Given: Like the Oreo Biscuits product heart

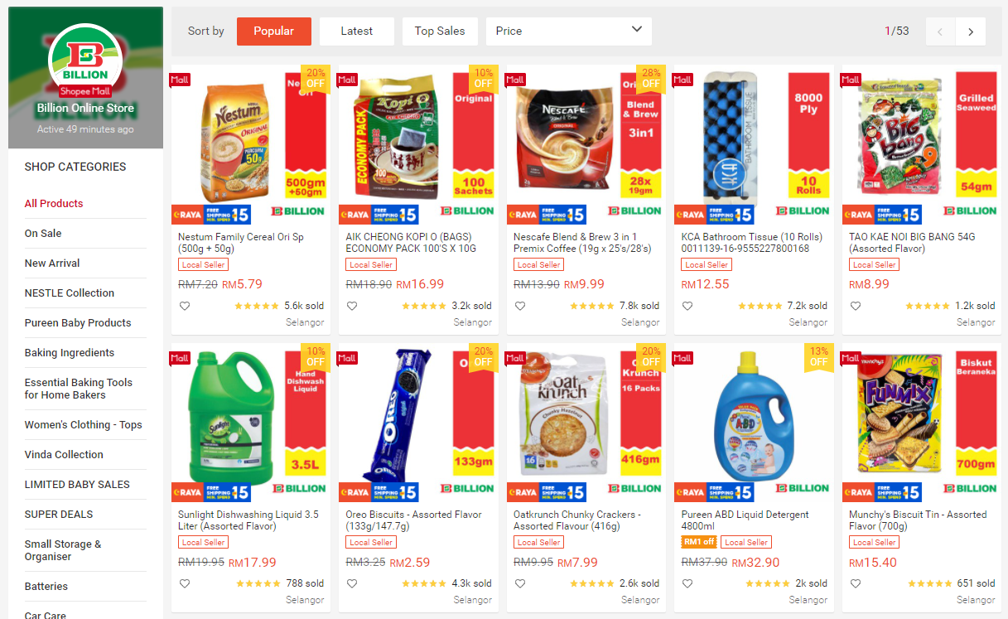Looking at the screenshot, I should [352, 583].
